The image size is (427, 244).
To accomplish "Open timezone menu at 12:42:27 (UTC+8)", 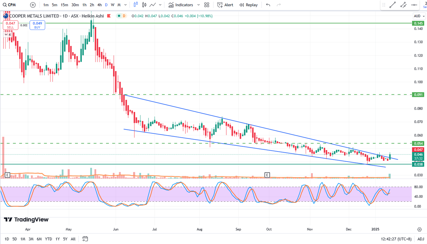I will click(395, 239).
